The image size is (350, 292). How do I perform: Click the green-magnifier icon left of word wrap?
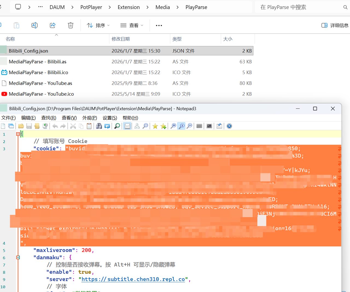point(117,126)
